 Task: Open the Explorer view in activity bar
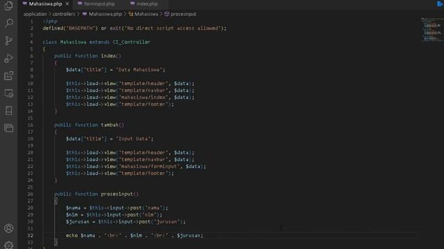[9, 6]
